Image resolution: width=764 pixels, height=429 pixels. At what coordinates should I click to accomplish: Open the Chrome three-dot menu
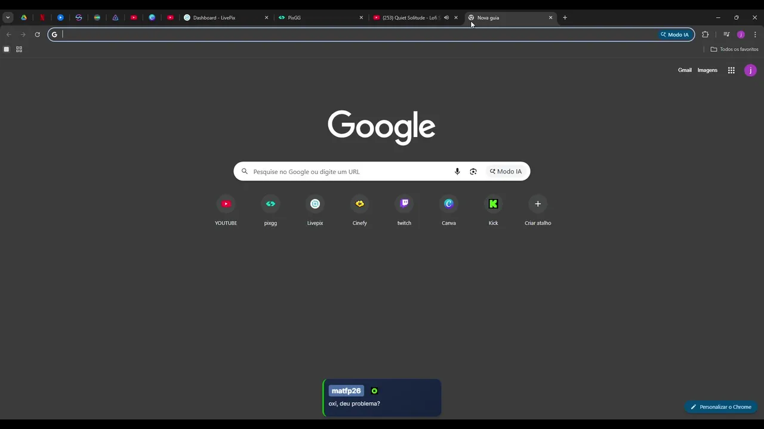point(755,35)
